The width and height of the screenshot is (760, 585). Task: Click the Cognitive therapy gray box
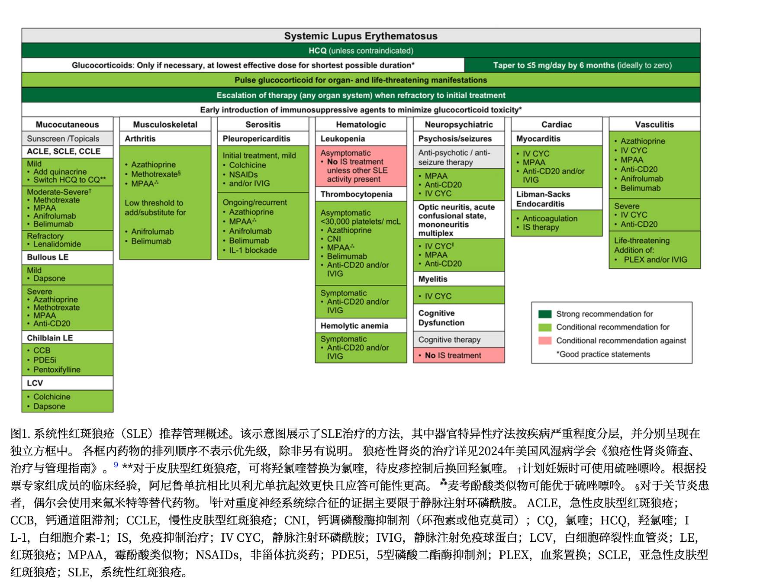[x=458, y=340]
